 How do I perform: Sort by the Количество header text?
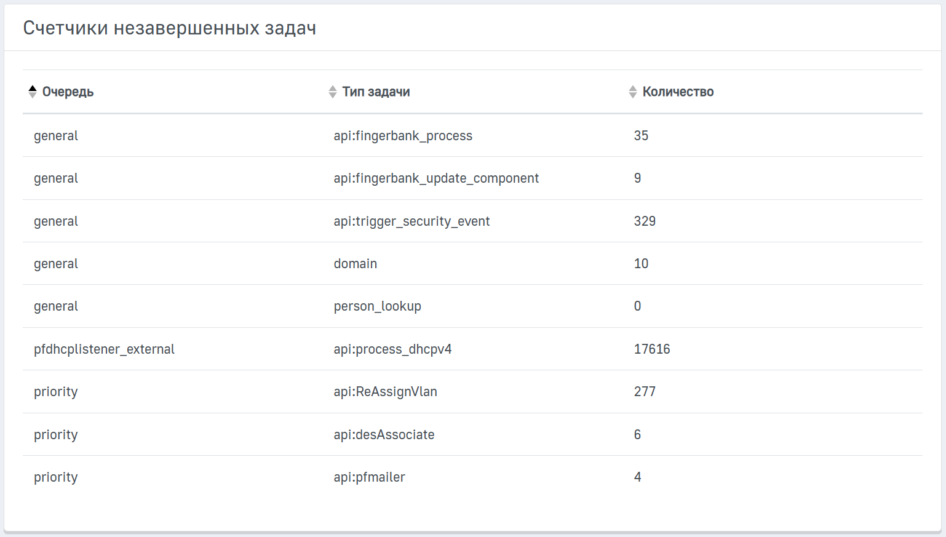click(x=678, y=92)
